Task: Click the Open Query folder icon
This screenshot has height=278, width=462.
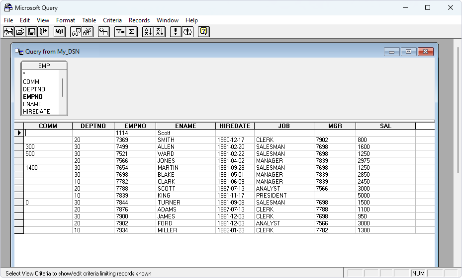Action: (20, 31)
